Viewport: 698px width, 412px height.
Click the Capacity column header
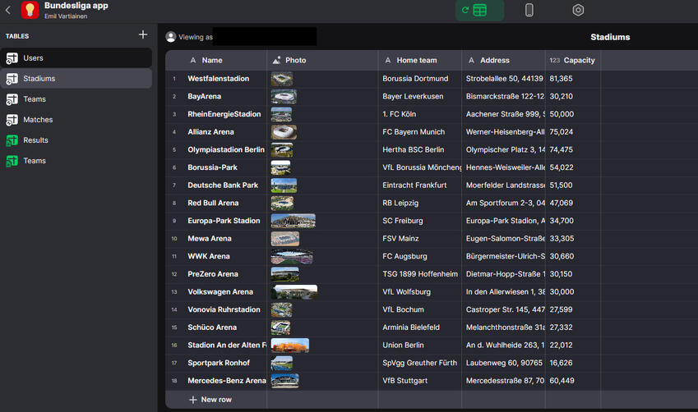[573, 61]
